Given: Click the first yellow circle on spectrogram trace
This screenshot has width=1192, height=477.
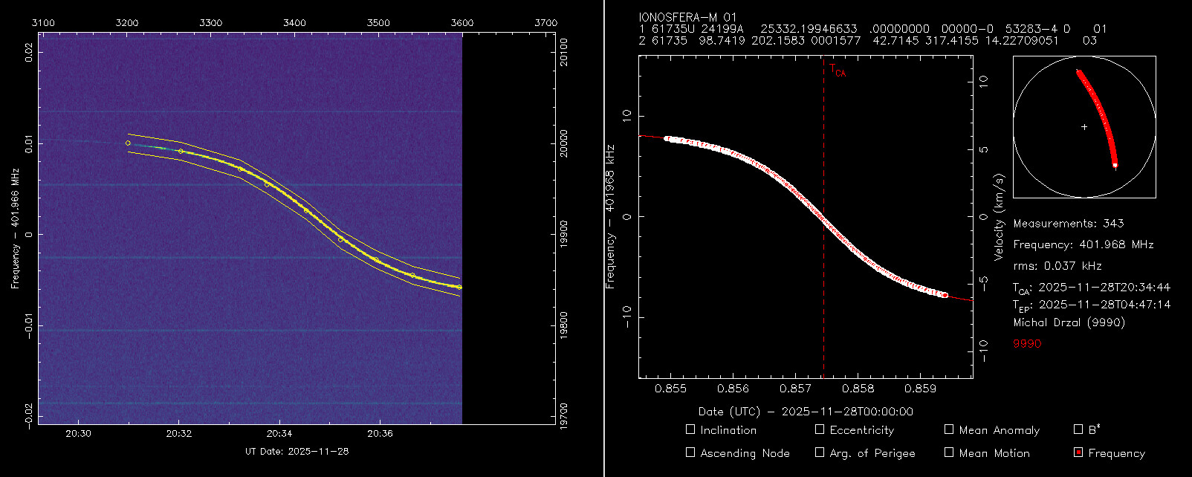Looking at the screenshot, I should coord(128,143).
